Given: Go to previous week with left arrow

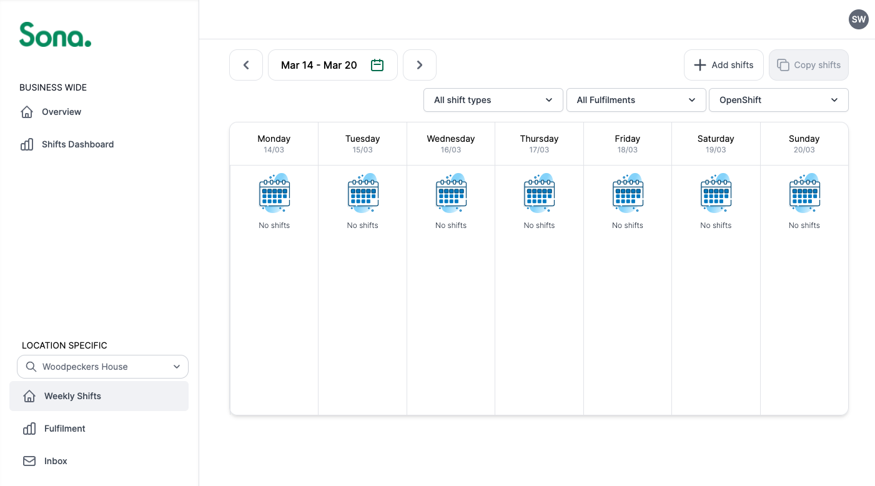Looking at the screenshot, I should point(246,65).
